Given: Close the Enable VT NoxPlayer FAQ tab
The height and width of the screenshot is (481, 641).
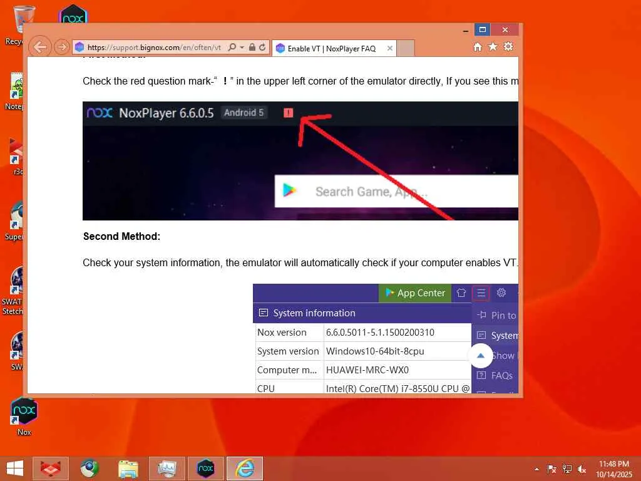Looking at the screenshot, I should click(390, 48).
